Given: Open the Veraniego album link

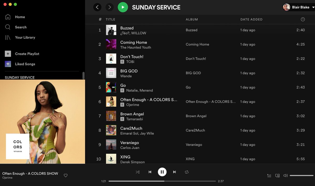Looking at the screenshot, I should [194, 145].
